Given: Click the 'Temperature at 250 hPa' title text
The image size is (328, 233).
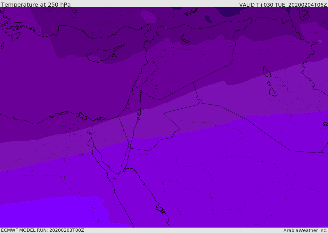Looking at the screenshot, I should [36, 4].
